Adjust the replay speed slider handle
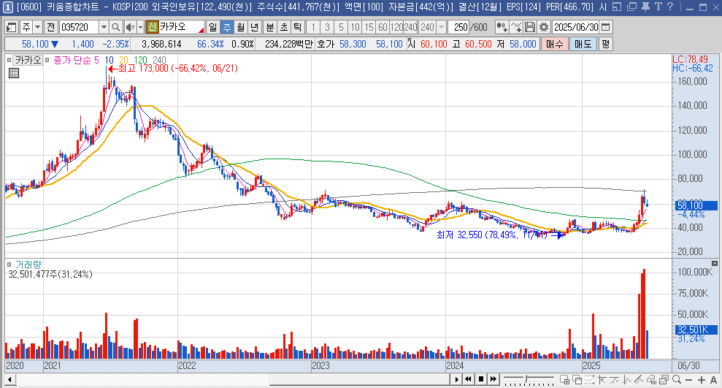 (526, 379)
